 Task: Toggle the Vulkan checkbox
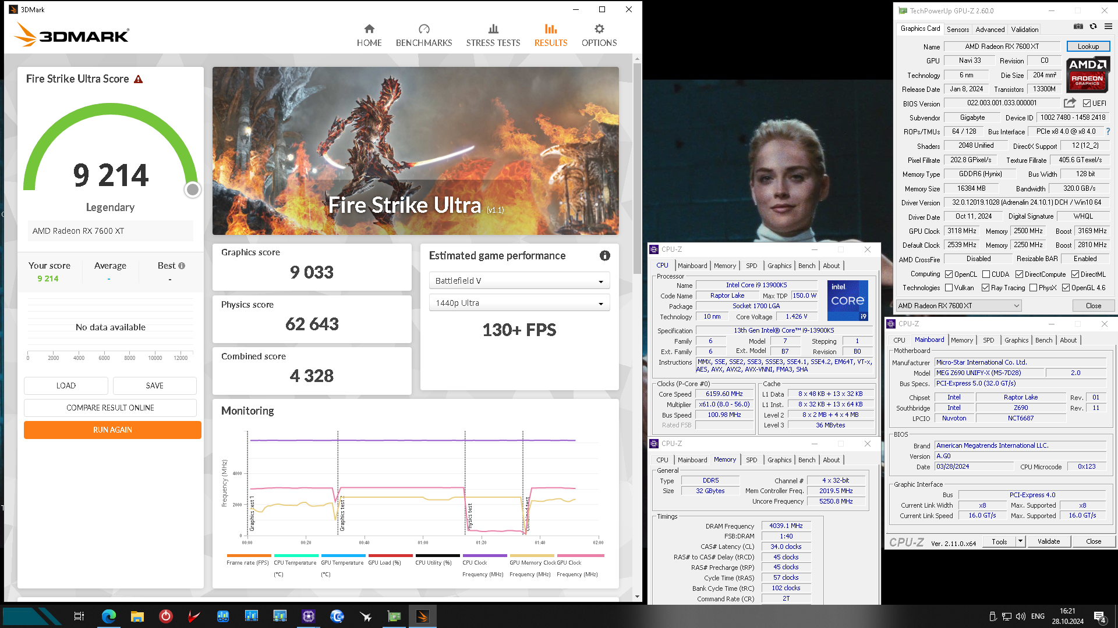click(949, 288)
